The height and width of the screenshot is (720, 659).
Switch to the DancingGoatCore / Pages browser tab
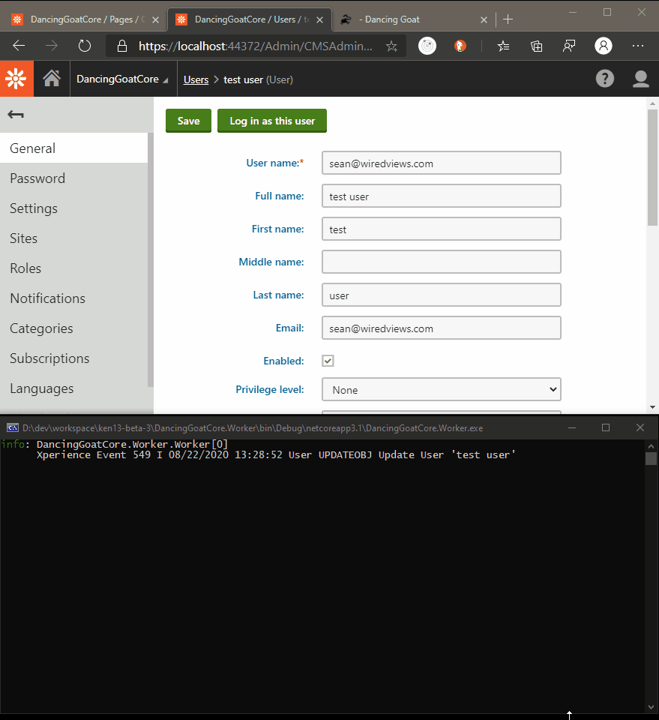tap(85, 19)
